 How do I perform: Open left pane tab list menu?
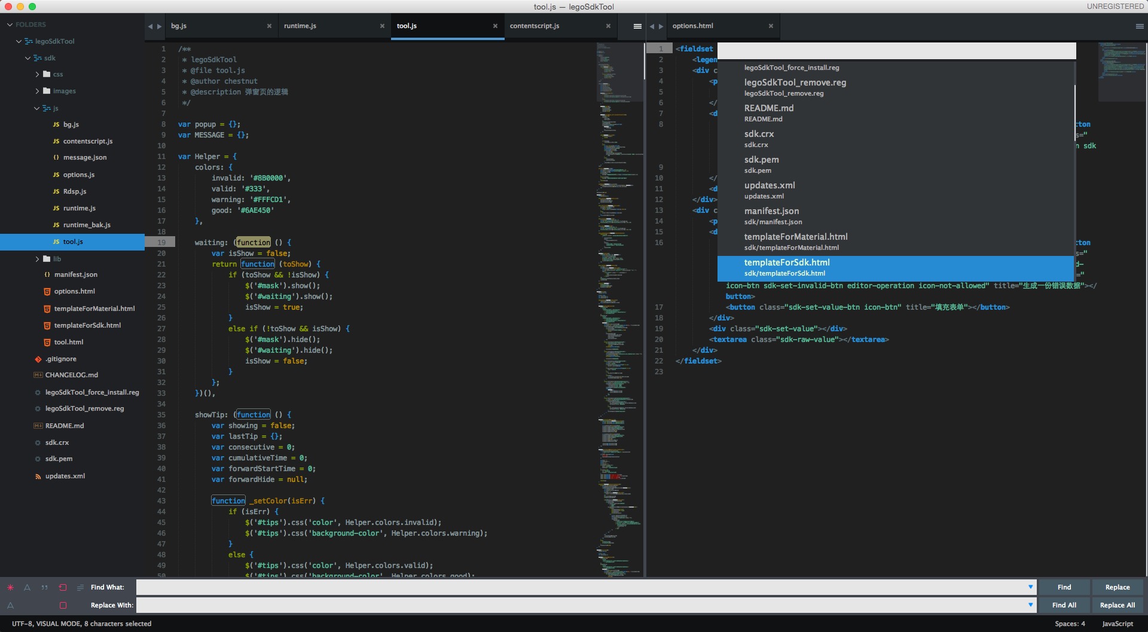point(637,26)
